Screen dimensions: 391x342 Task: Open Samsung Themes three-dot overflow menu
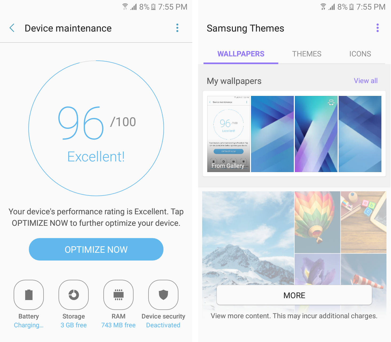click(x=377, y=28)
